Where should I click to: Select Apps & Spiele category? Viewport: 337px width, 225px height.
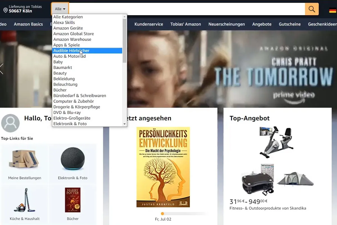[87, 45]
